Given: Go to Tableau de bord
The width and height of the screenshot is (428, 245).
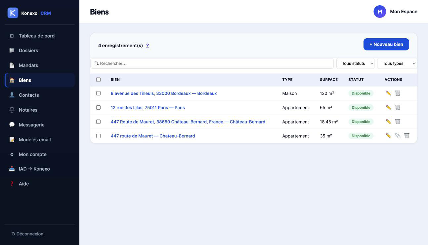Looking at the screenshot, I should tap(40, 36).
